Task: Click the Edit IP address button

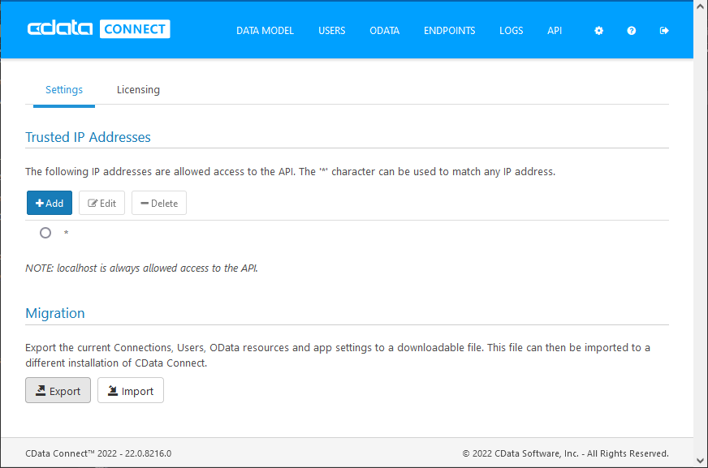Action: click(101, 203)
